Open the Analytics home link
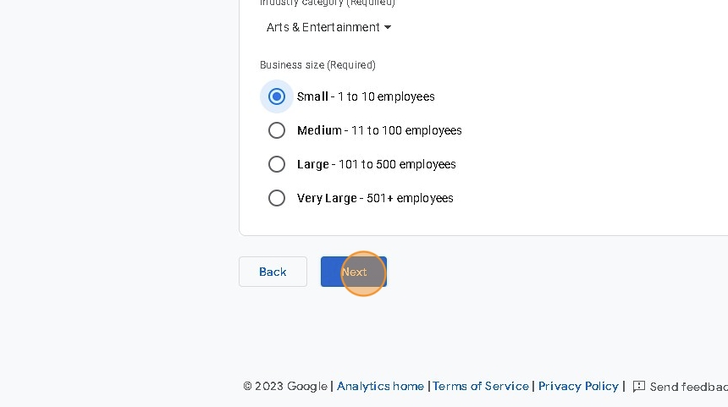 pyautogui.click(x=380, y=386)
